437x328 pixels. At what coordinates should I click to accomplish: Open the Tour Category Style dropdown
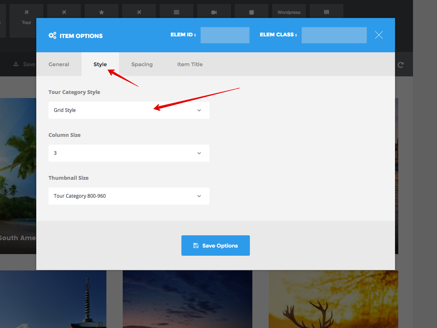129,110
